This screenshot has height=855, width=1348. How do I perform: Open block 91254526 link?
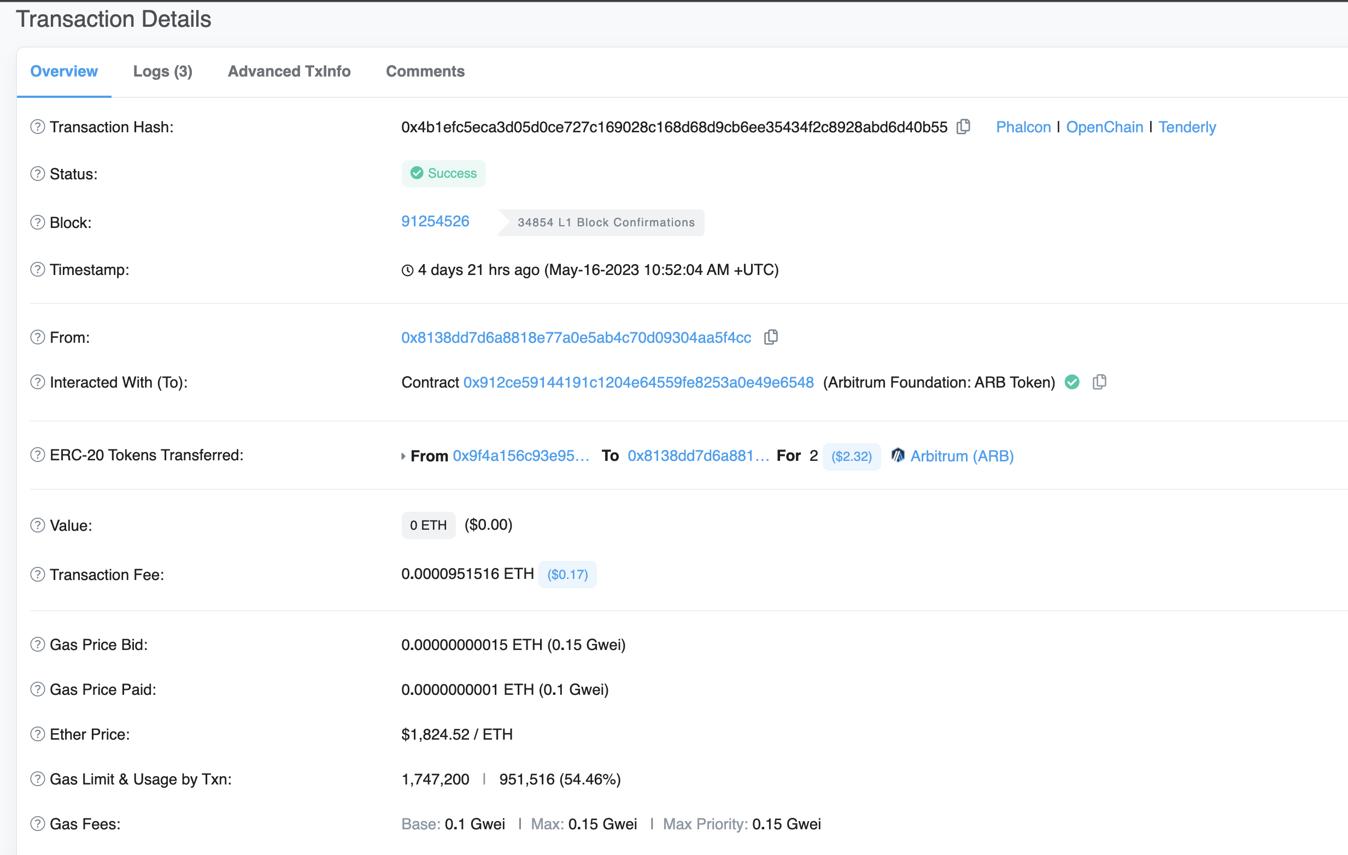tap(435, 221)
